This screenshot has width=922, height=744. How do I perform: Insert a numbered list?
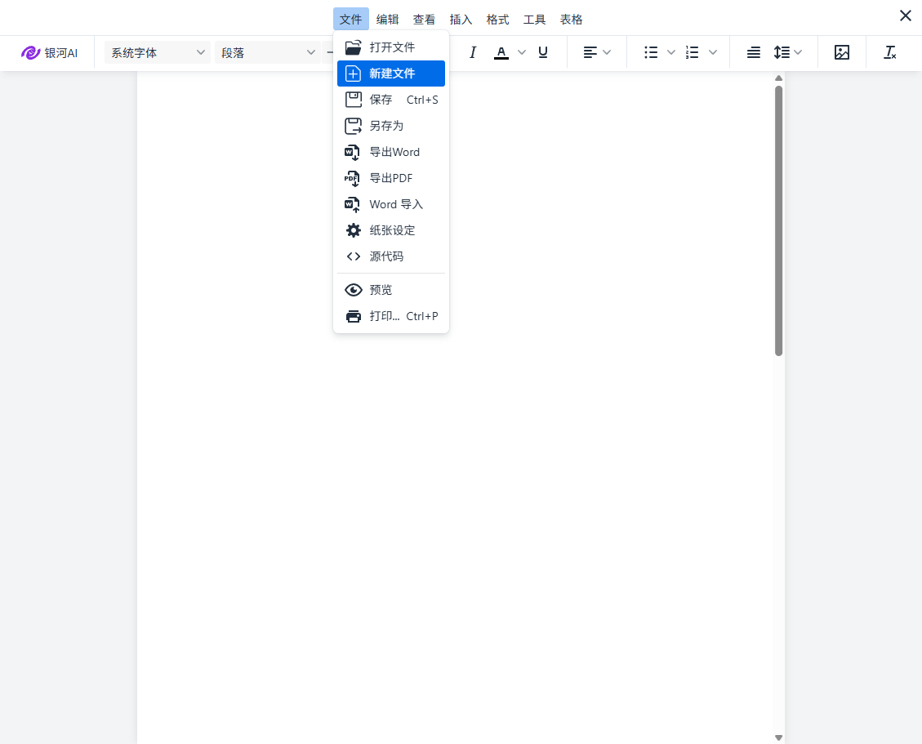[692, 53]
